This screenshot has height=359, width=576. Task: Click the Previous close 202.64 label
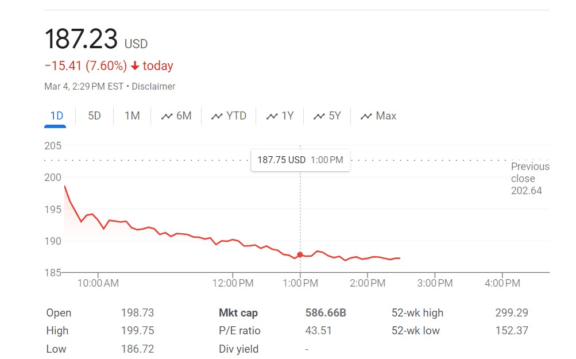pos(529,179)
